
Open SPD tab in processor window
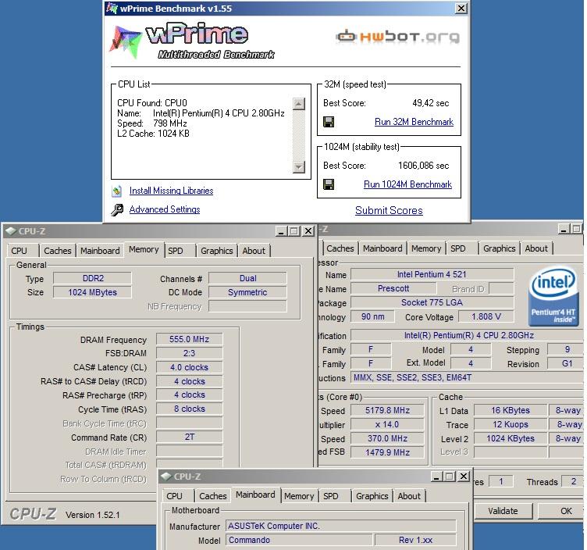463,248
